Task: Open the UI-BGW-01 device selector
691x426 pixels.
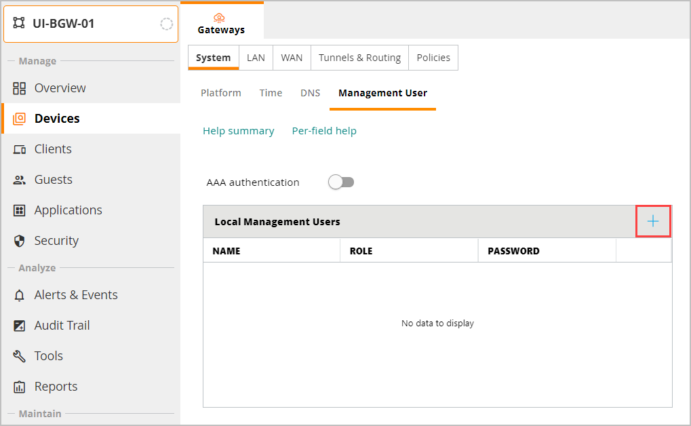Action: [x=90, y=24]
